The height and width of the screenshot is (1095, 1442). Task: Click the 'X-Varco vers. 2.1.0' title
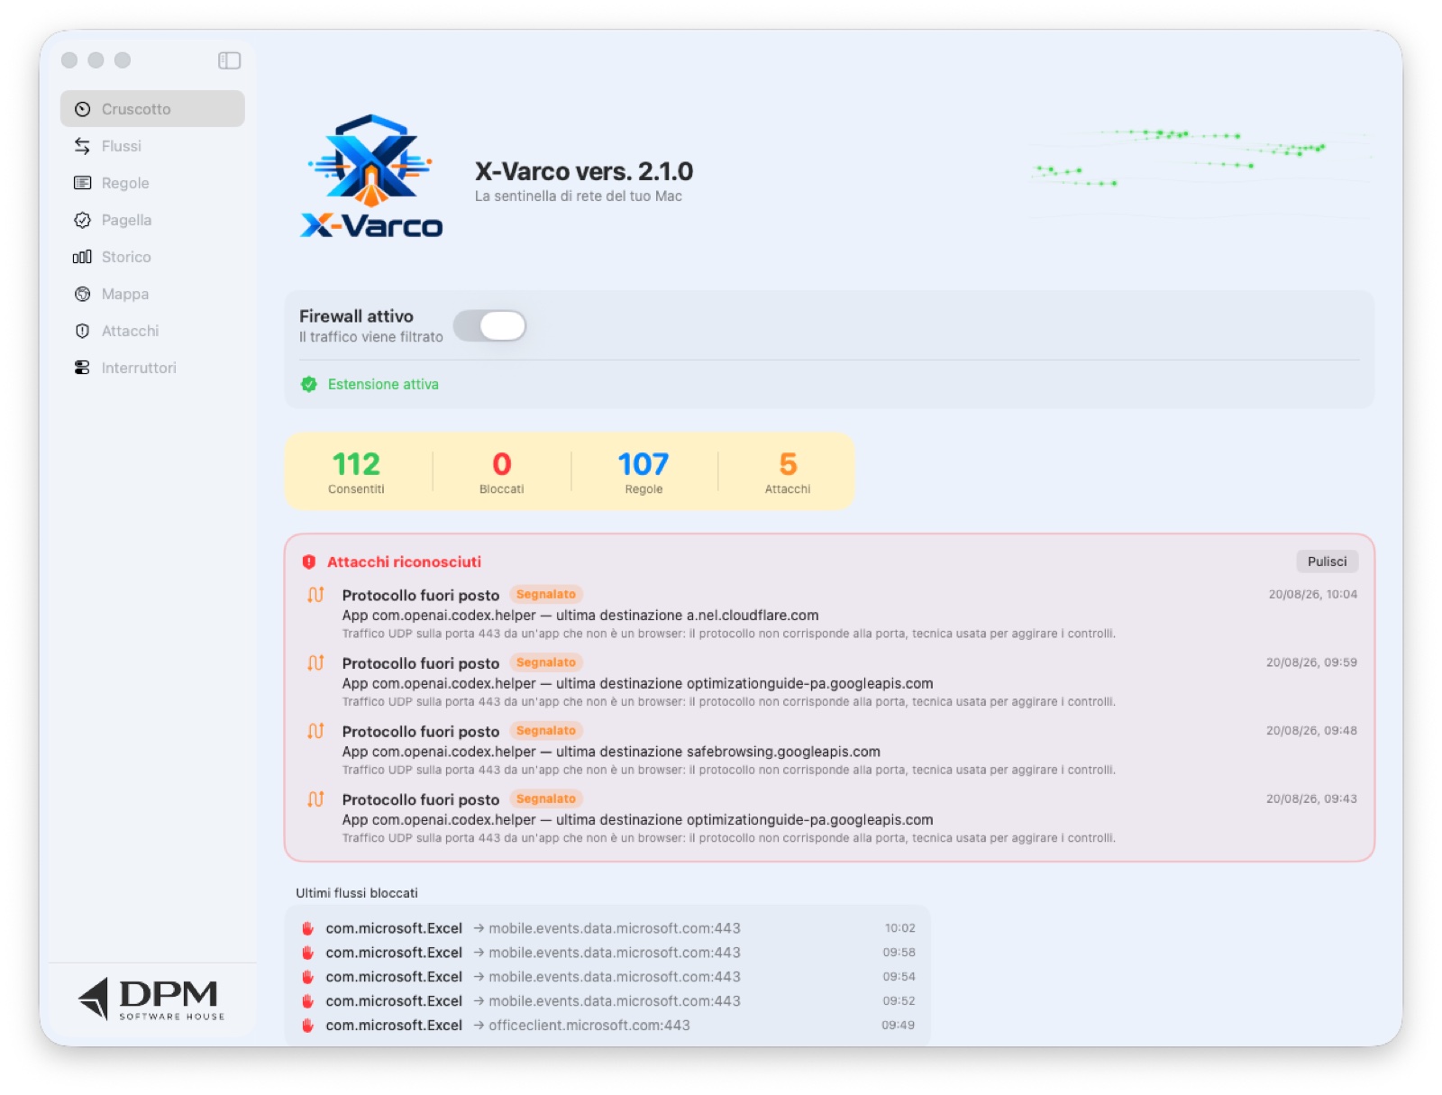tap(584, 171)
